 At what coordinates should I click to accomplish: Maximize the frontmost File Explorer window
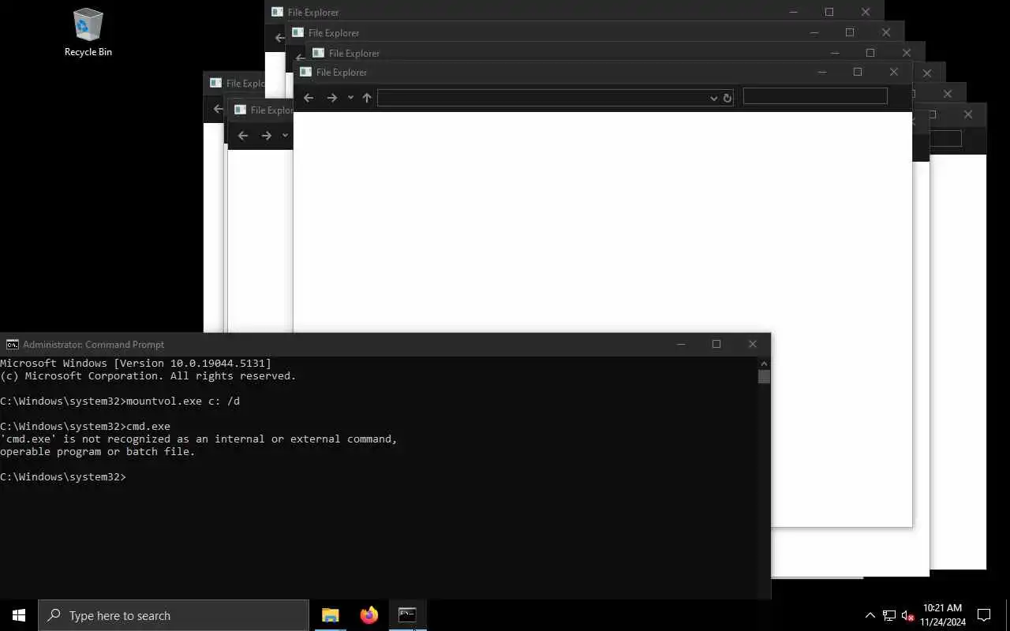click(858, 72)
